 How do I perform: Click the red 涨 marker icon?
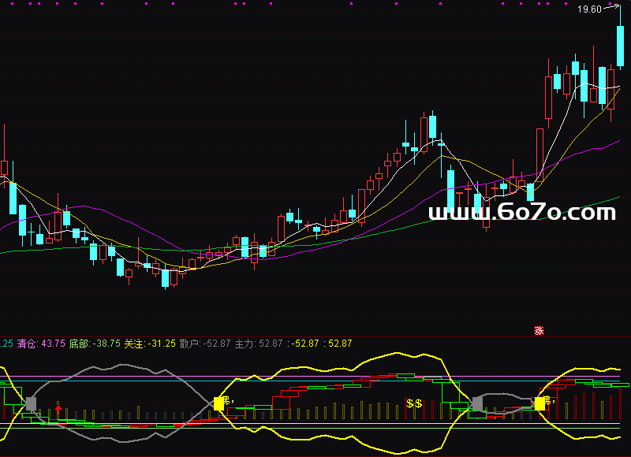click(540, 331)
